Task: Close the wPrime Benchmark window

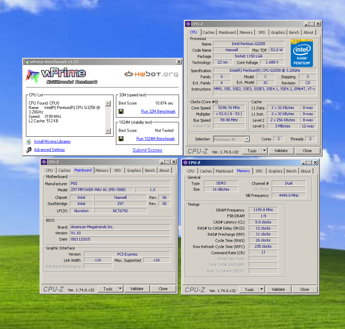Action: [x=179, y=62]
